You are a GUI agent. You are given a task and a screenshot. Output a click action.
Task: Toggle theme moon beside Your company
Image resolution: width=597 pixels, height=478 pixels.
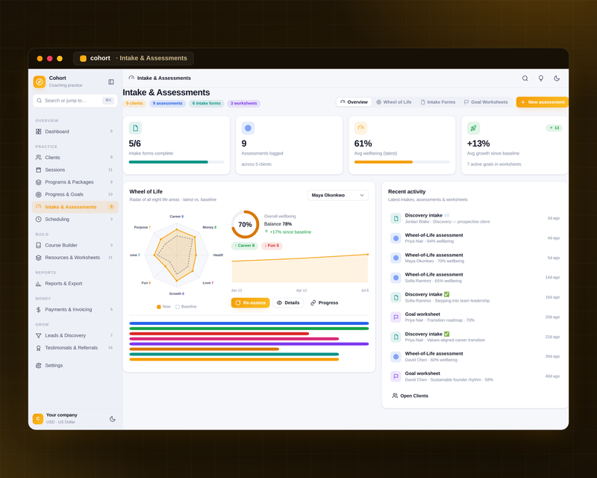coord(113,418)
